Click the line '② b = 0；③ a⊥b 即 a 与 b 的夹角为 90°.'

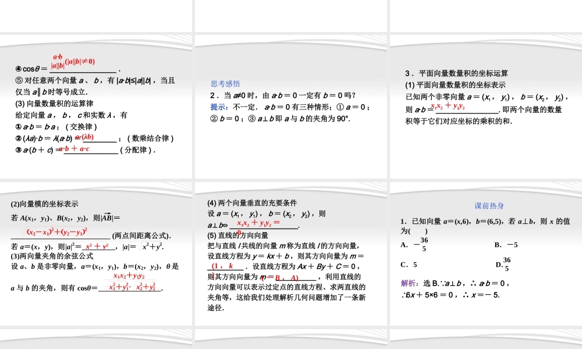281,119
